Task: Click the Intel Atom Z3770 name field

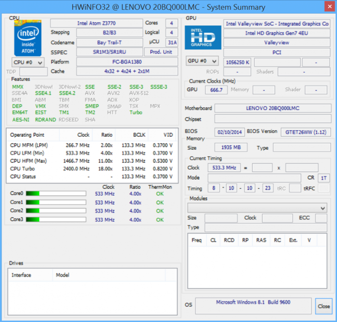Action: pos(96,23)
